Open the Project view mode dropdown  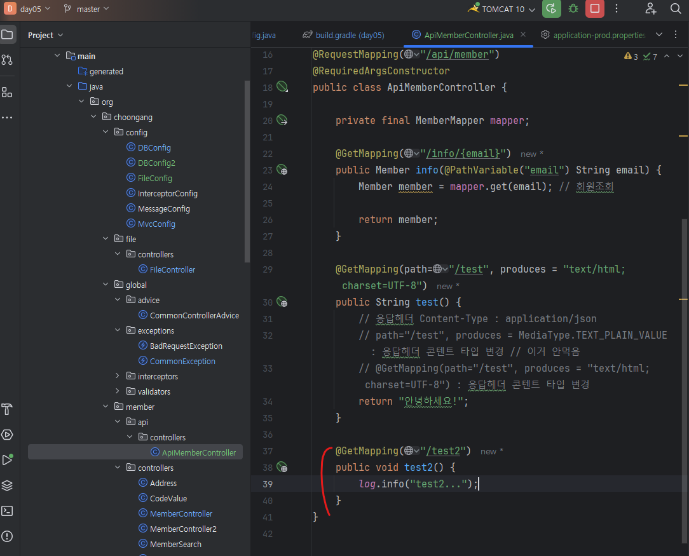click(x=46, y=35)
